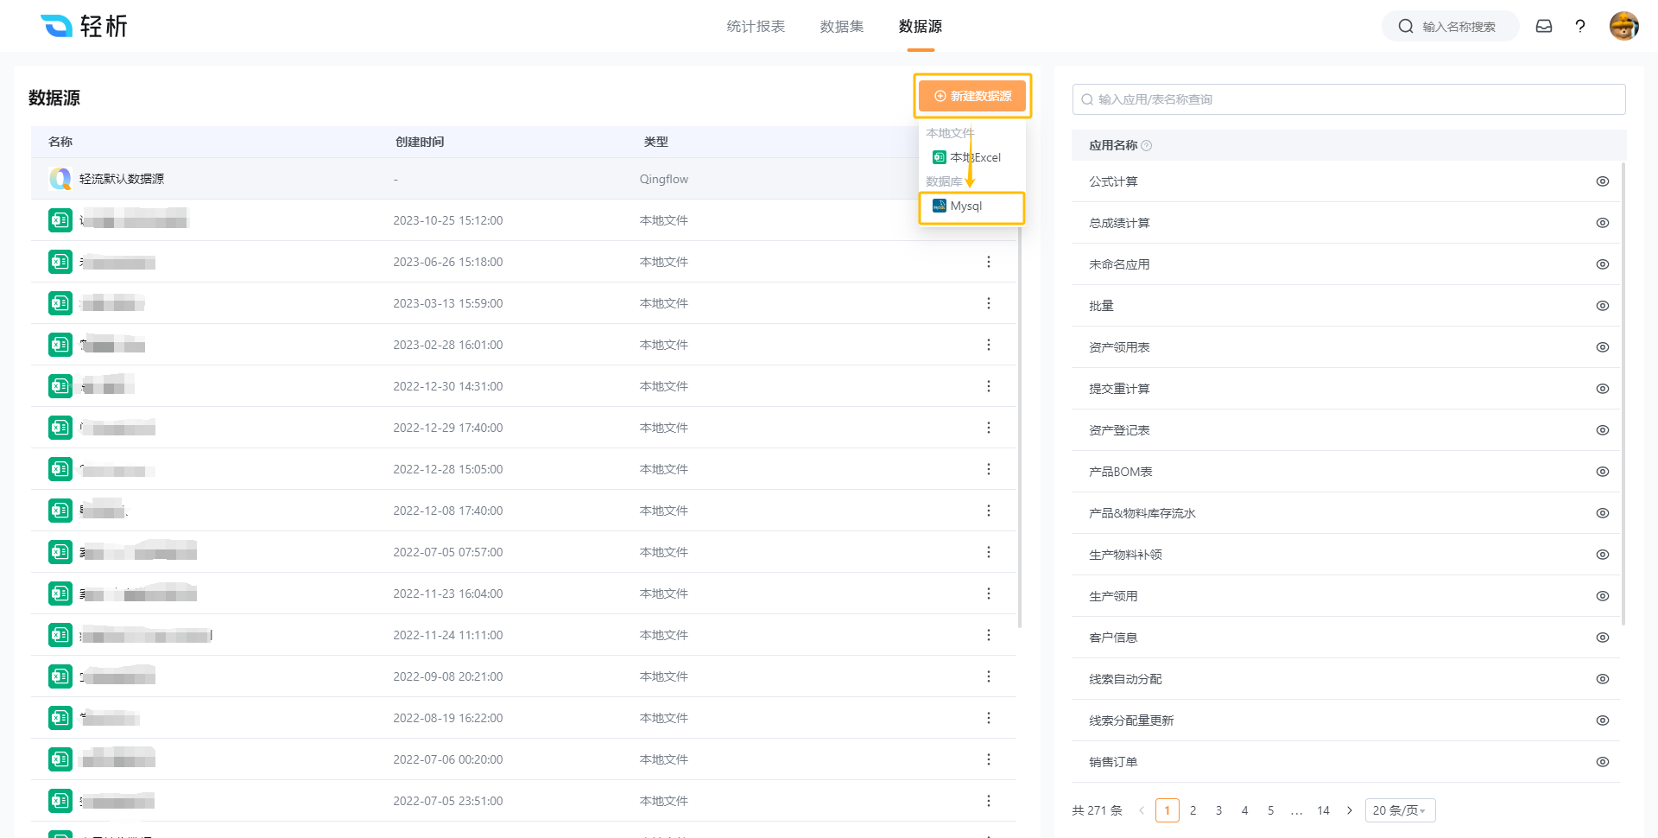Open more options for 2022-12-29 17:40:00 row
The height and width of the screenshot is (838, 1658).
989,428
